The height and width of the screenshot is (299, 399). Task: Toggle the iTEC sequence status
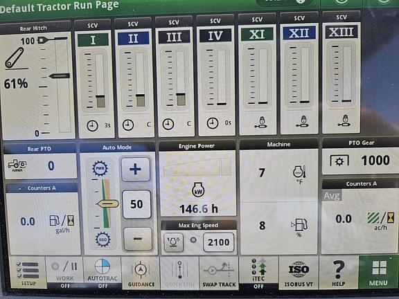click(x=258, y=273)
